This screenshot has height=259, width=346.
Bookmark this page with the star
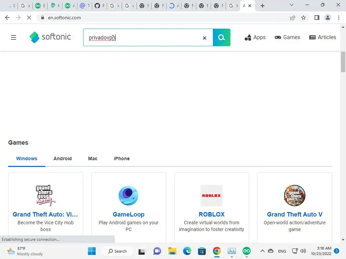point(303,18)
